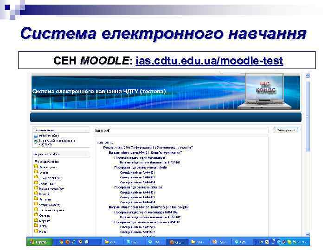Viewport: 334px width, 250px height.
Task: Click the IAC КОНДС laptop logo
Action: (x=265, y=91)
